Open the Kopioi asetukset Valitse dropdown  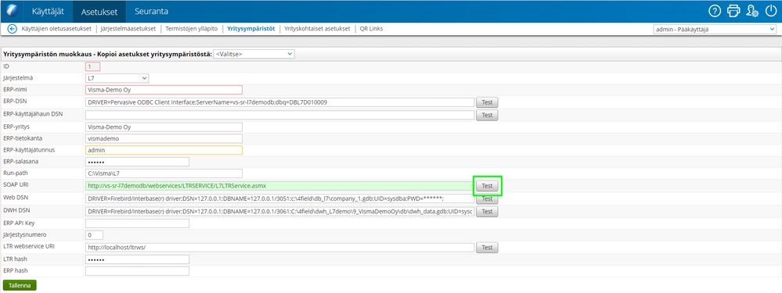click(254, 54)
